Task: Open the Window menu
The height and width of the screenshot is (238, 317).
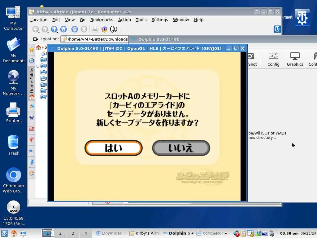Action: coord(181,20)
